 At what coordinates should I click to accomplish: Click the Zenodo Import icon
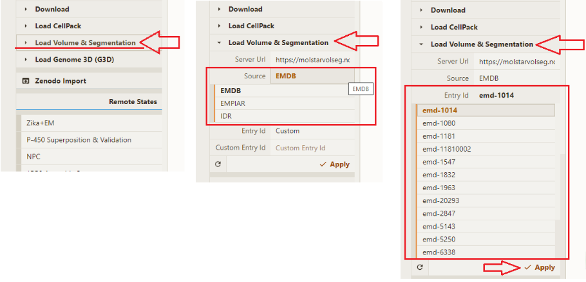(x=26, y=81)
